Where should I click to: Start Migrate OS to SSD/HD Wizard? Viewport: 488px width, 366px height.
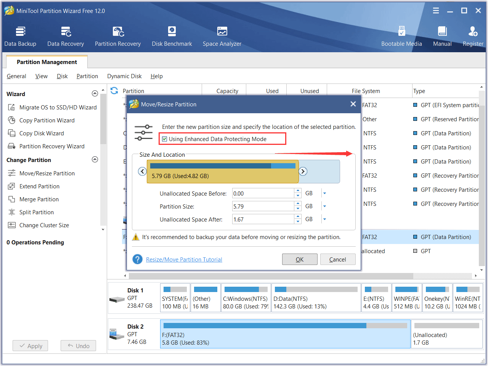pyautogui.click(x=58, y=108)
